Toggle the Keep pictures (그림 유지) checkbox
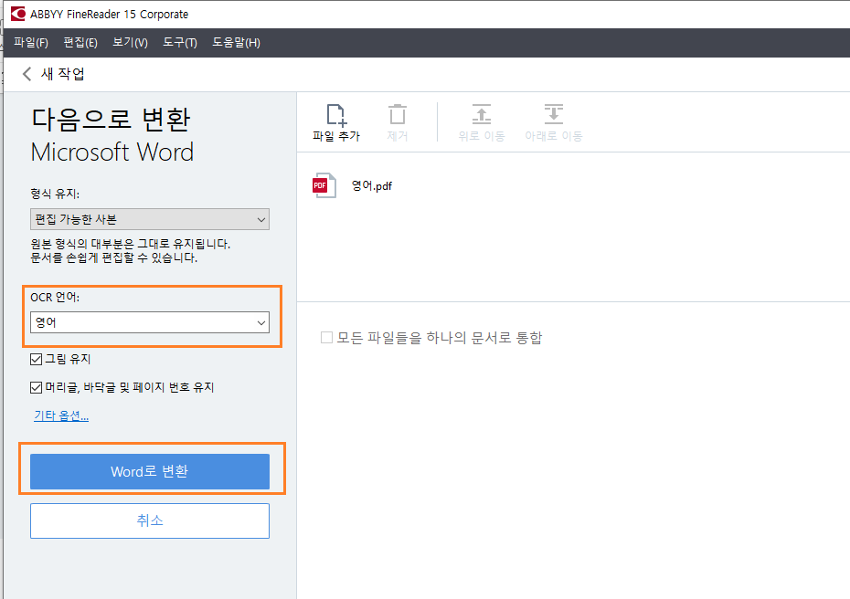This screenshot has width=850, height=599. pos(37,359)
